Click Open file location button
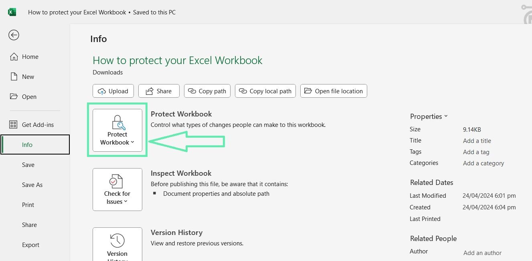This screenshot has width=532, height=261. coord(334,91)
